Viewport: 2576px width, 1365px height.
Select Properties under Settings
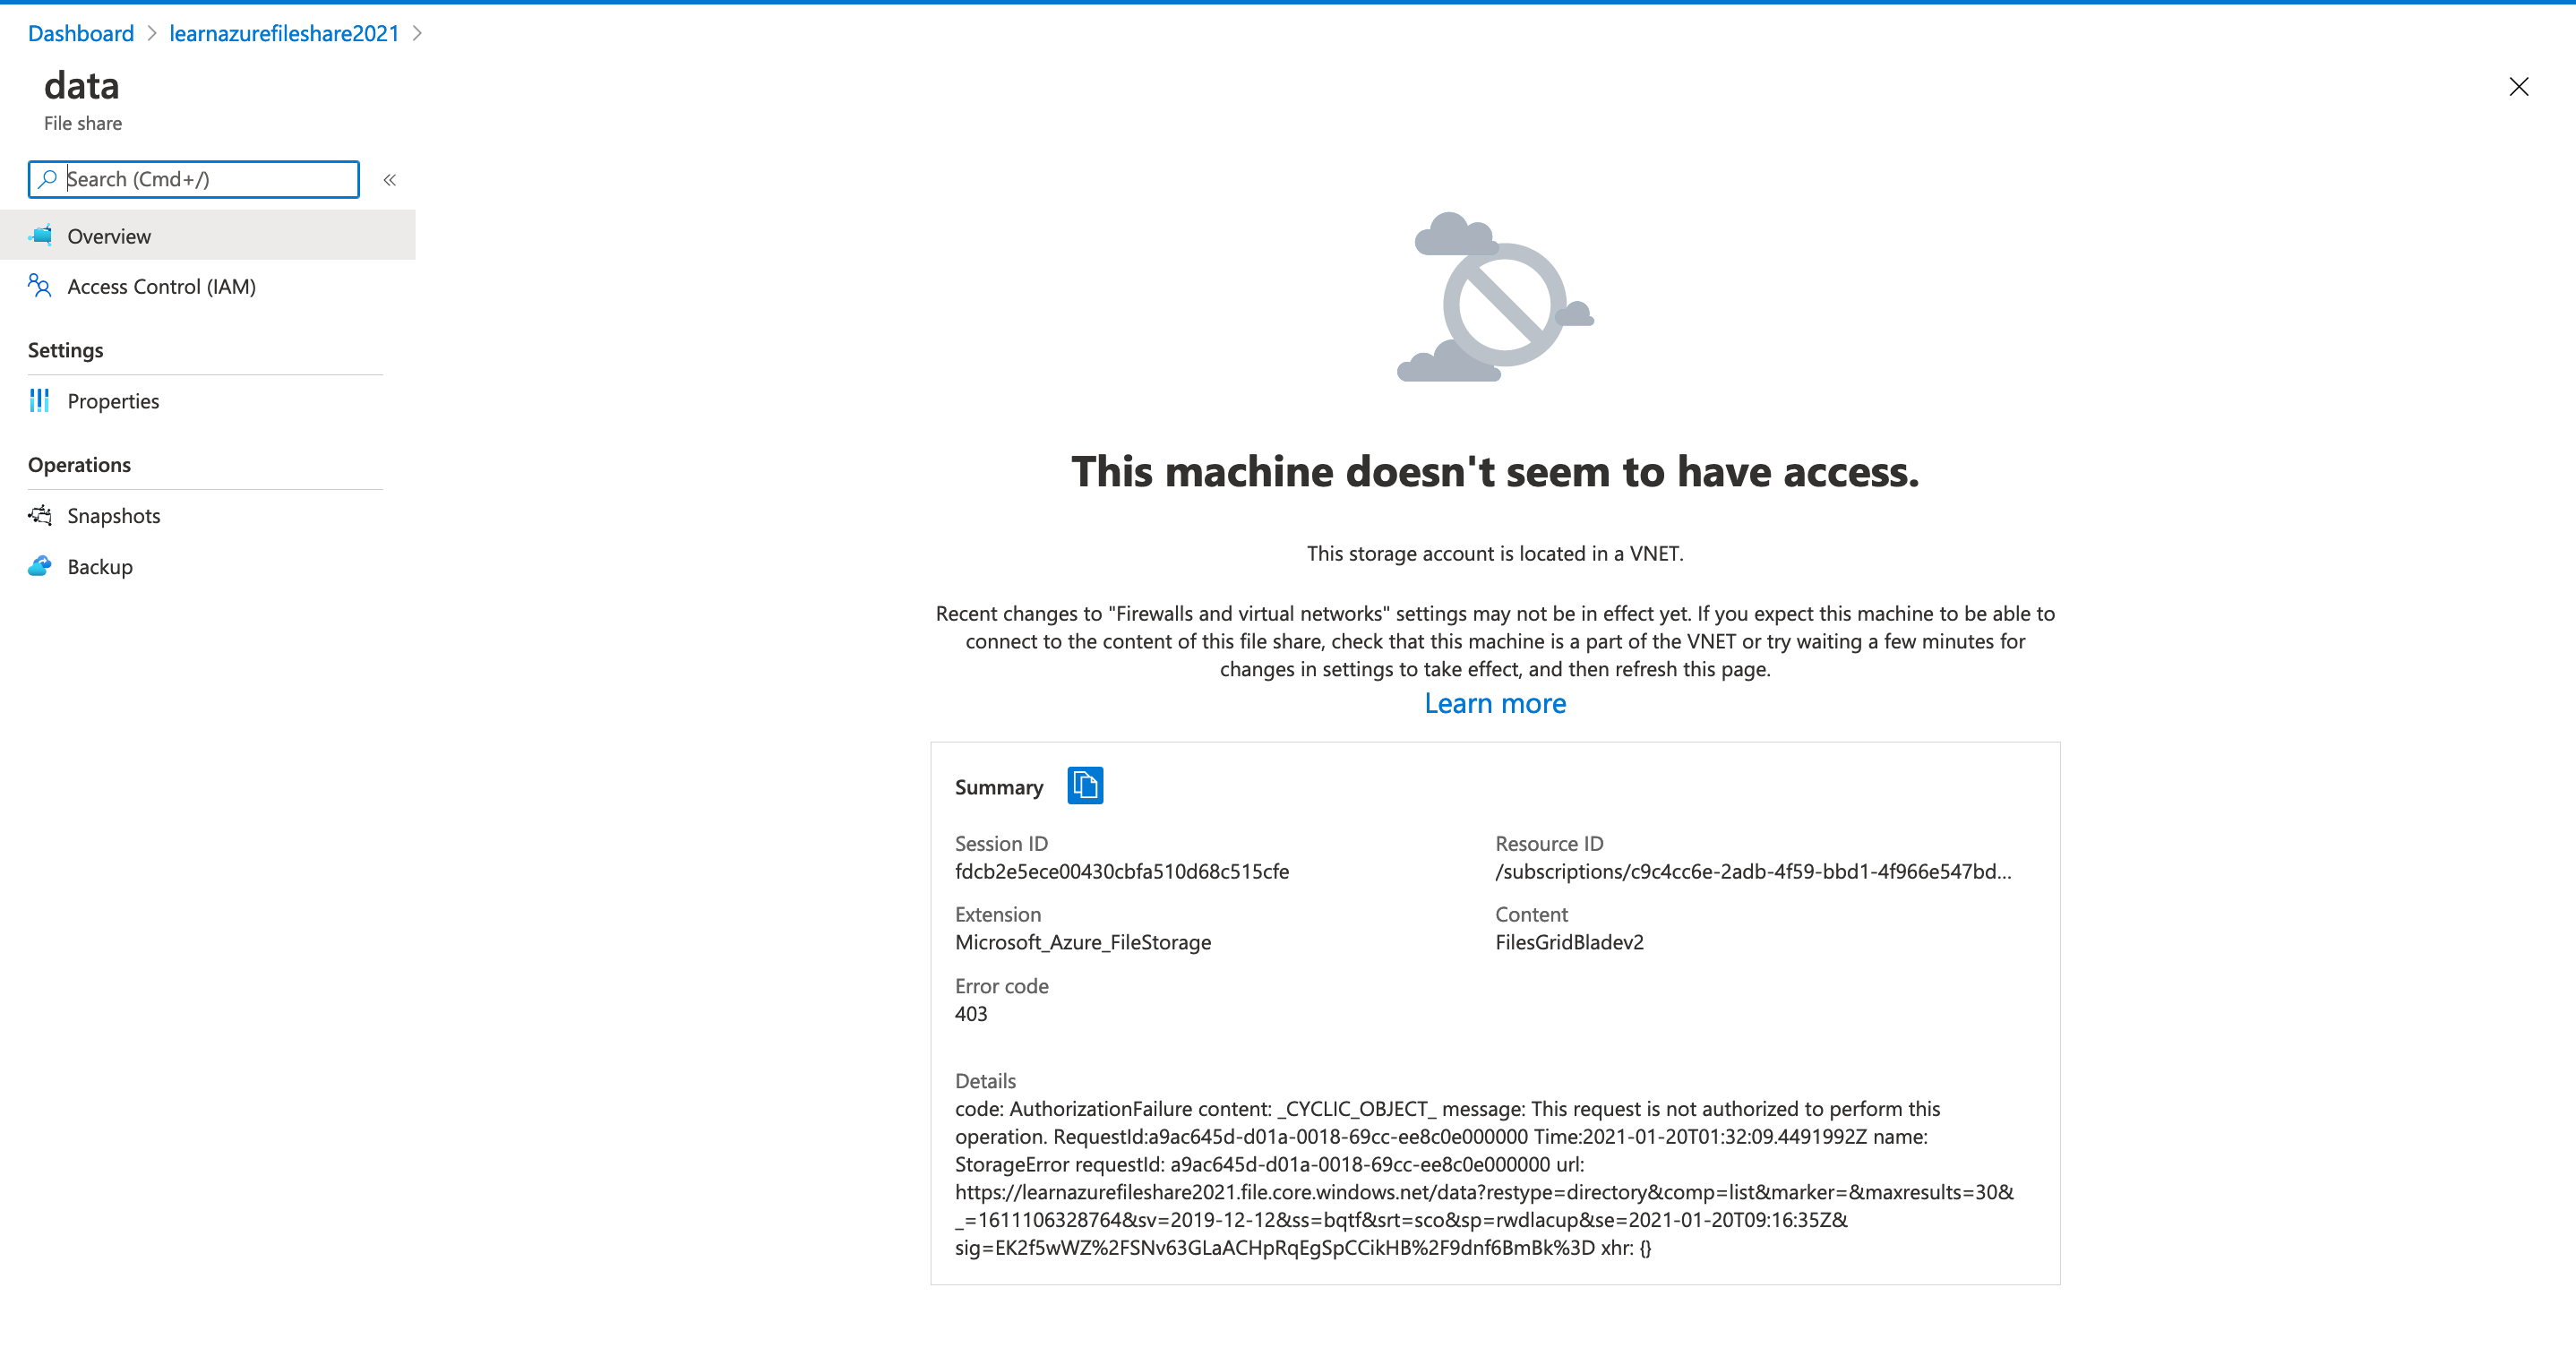tap(113, 401)
